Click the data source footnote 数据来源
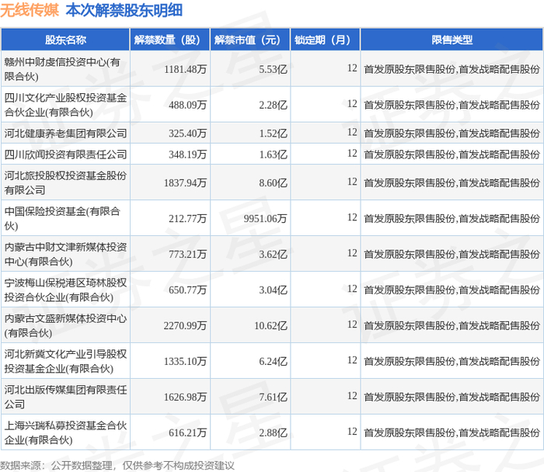544x472 pixels. 117,466
